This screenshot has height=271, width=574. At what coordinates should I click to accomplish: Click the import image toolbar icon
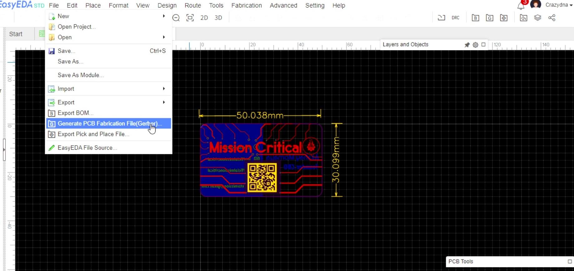[523, 18]
